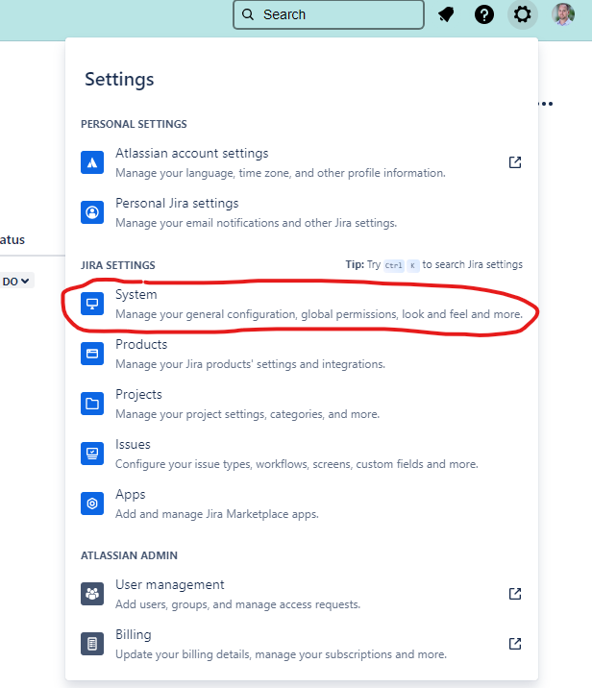Expand the DO status dropdown
The image size is (592, 688).
[16, 282]
